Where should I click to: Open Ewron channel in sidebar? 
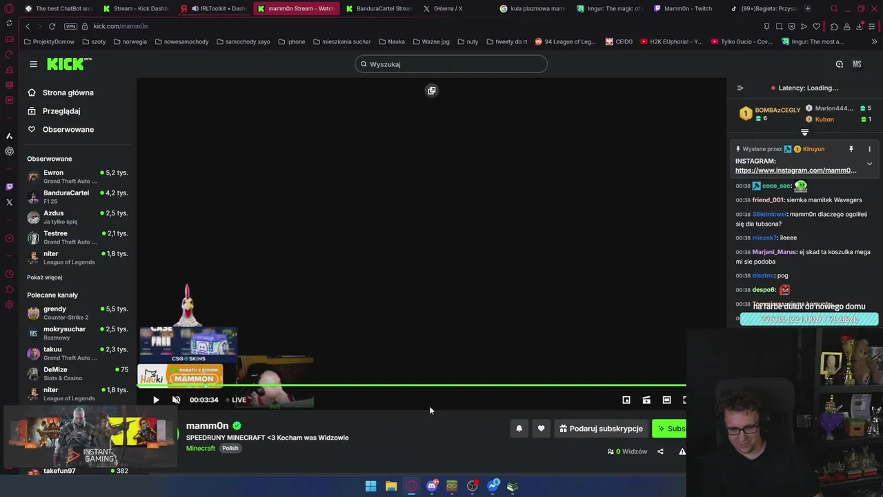(x=77, y=177)
